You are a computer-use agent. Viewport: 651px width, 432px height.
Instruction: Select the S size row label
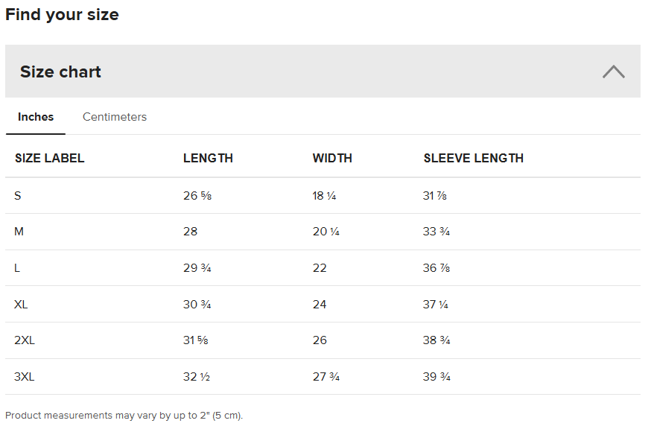[18, 196]
